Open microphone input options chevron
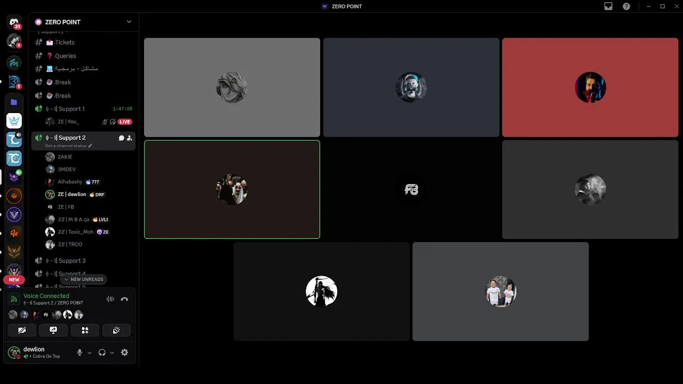 pyautogui.click(x=89, y=353)
